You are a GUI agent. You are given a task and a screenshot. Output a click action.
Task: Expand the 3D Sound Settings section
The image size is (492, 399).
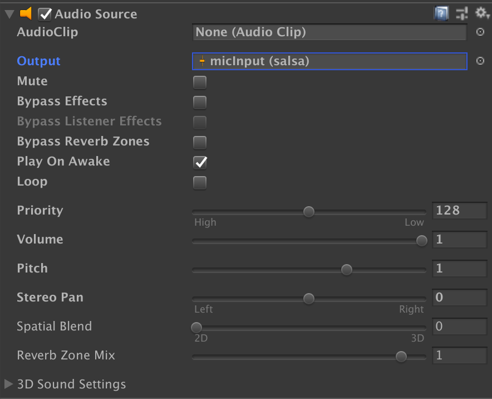[9, 384]
